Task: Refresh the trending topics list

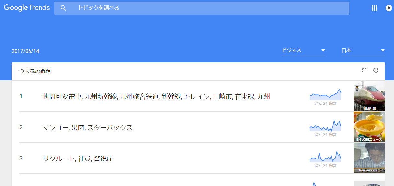Action: click(x=376, y=71)
